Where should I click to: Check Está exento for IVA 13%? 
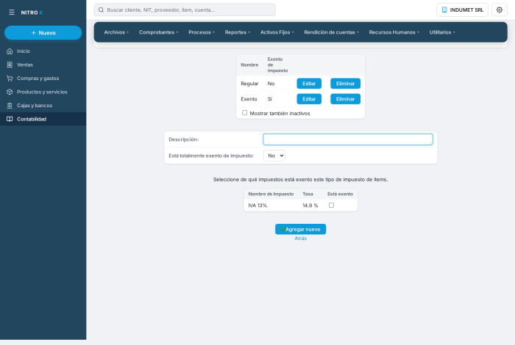coord(331,205)
